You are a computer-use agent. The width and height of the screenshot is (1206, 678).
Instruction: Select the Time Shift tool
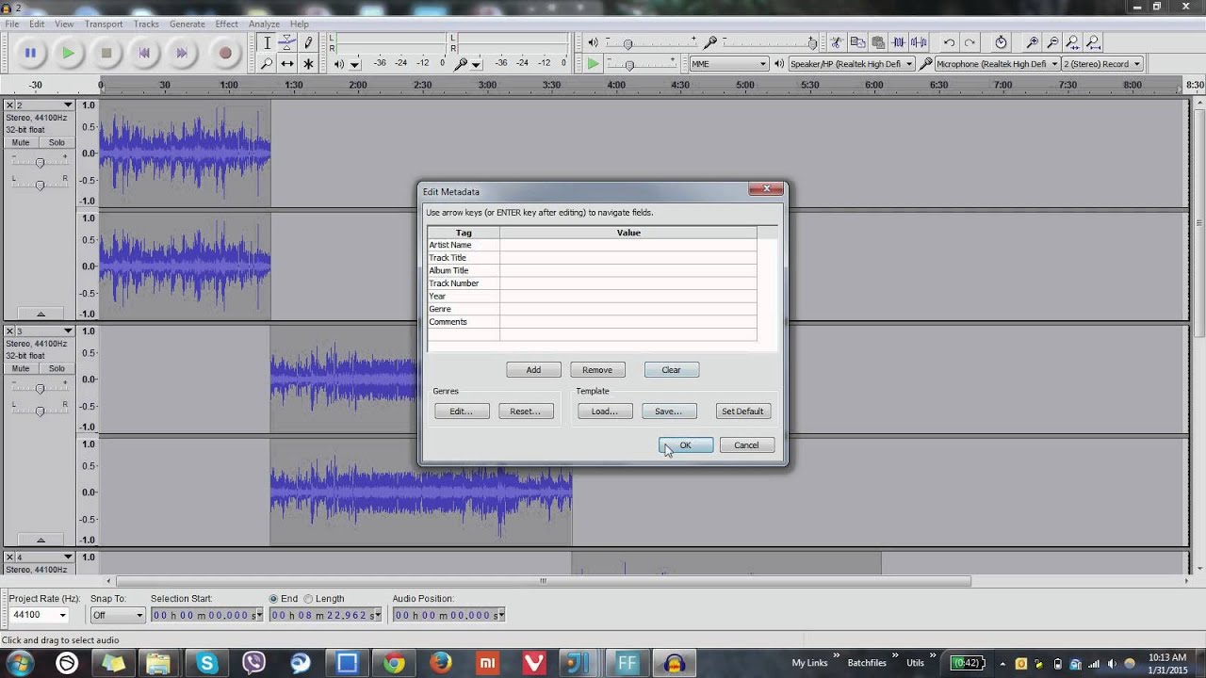(x=287, y=64)
